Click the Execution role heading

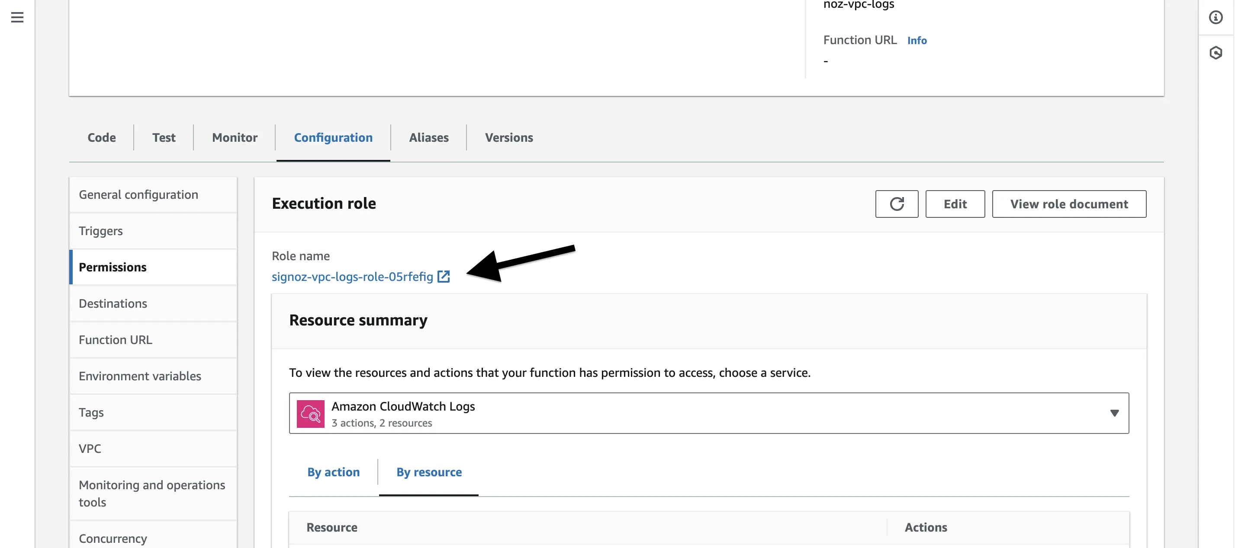pyautogui.click(x=324, y=203)
